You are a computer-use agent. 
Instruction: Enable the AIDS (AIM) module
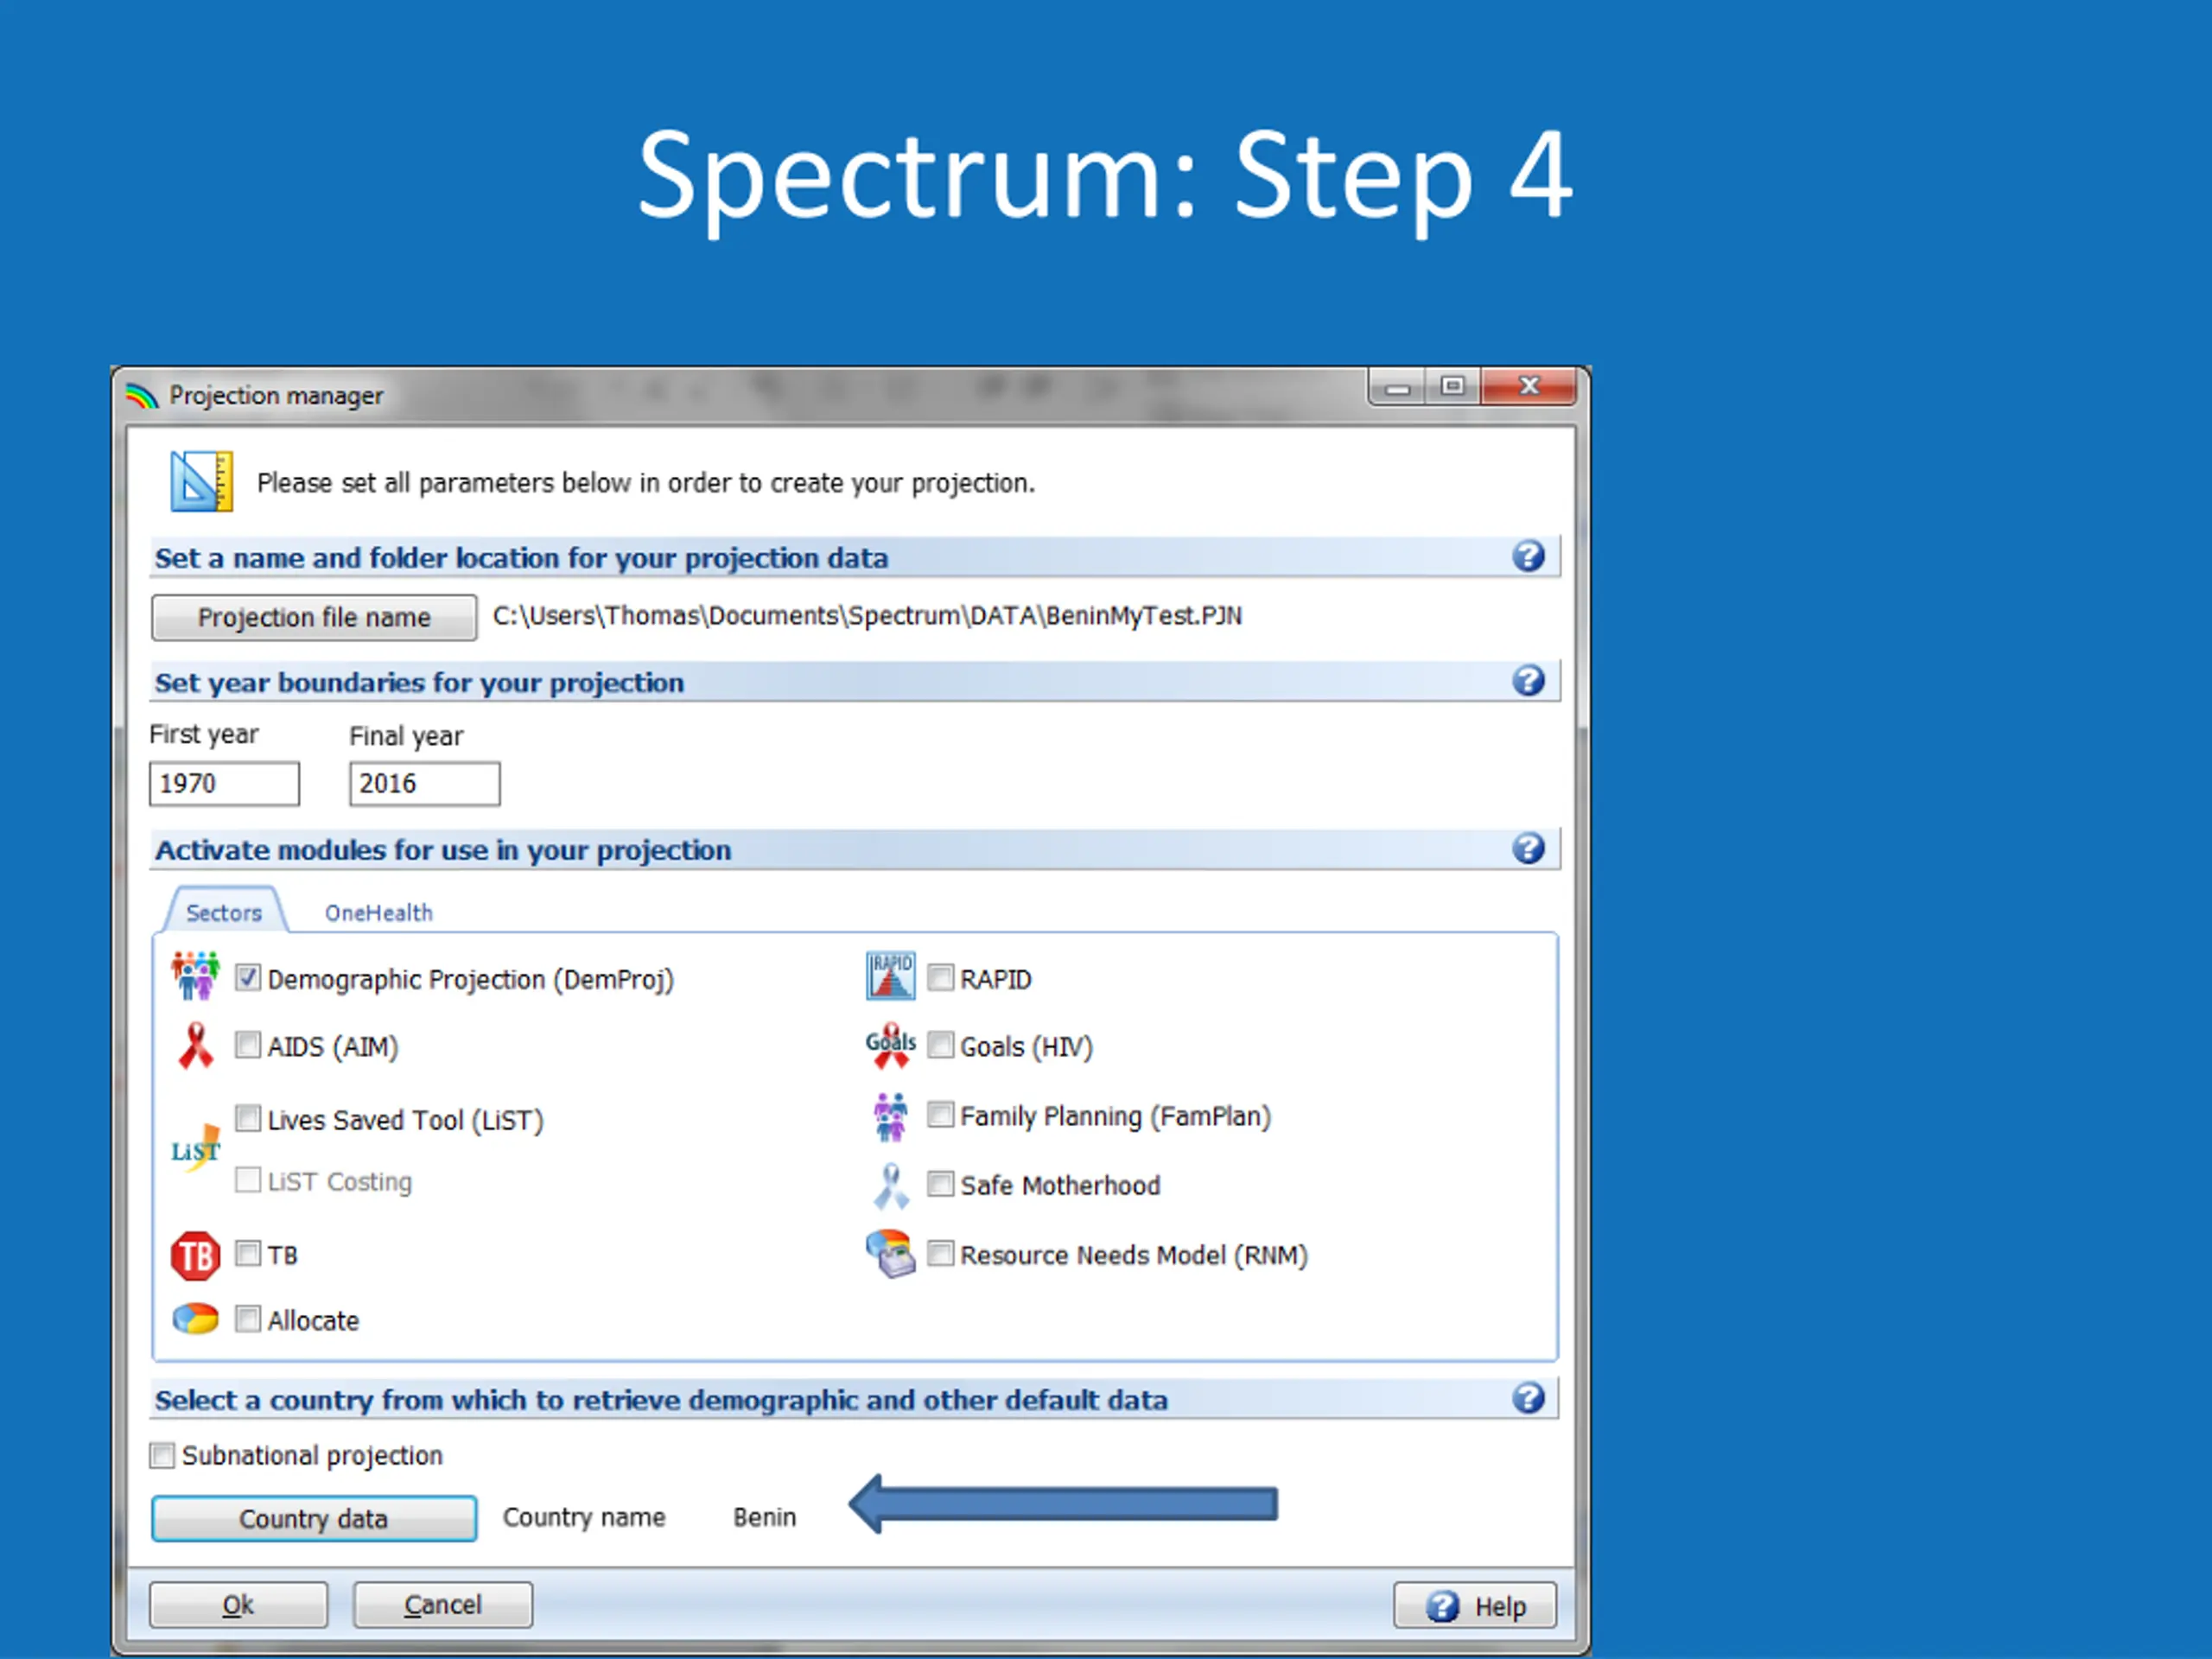pyautogui.click(x=248, y=1045)
